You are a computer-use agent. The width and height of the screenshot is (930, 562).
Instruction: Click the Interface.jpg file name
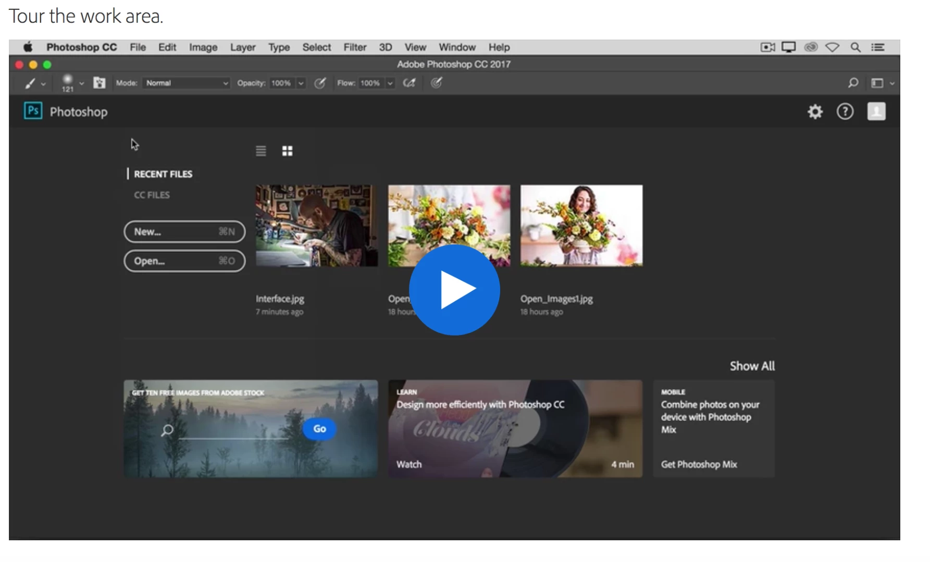click(280, 299)
